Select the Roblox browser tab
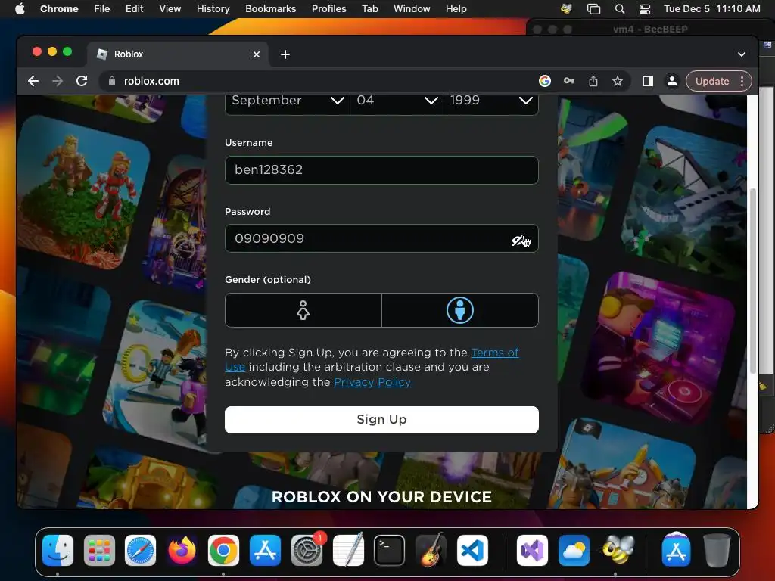The width and height of the screenshot is (775, 581). [x=178, y=54]
